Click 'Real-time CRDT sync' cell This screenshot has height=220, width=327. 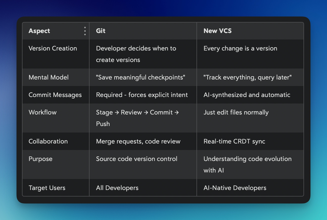(x=250, y=141)
